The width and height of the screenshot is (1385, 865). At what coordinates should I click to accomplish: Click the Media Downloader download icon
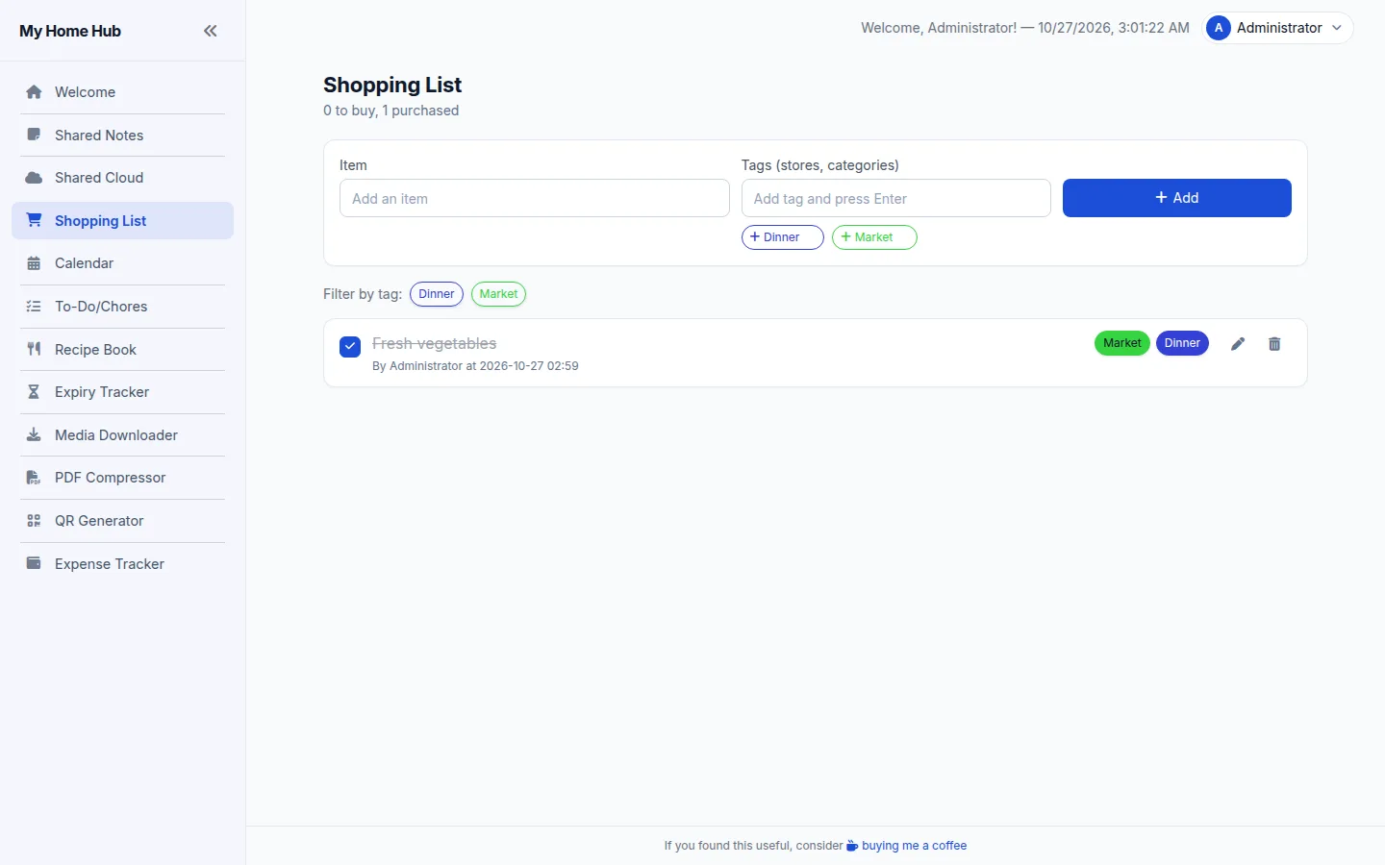click(34, 434)
